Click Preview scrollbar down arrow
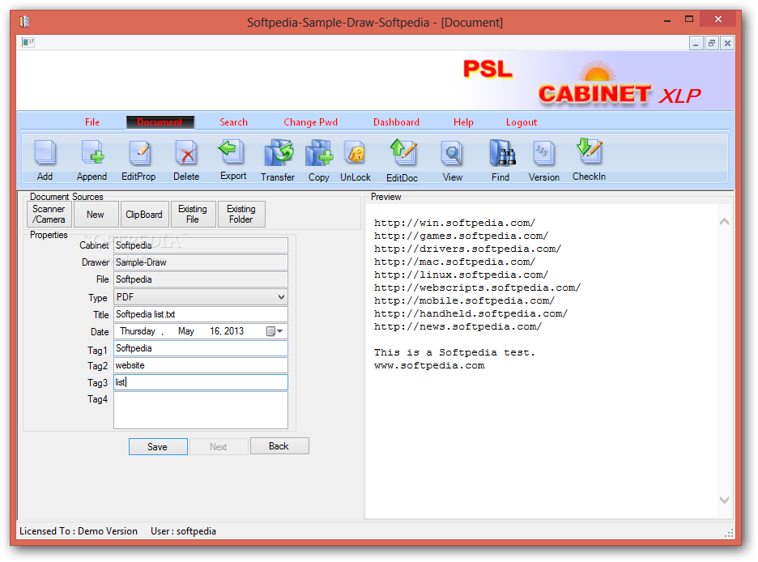Image resolution: width=758 pixels, height=562 pixels. click(724, 500)
